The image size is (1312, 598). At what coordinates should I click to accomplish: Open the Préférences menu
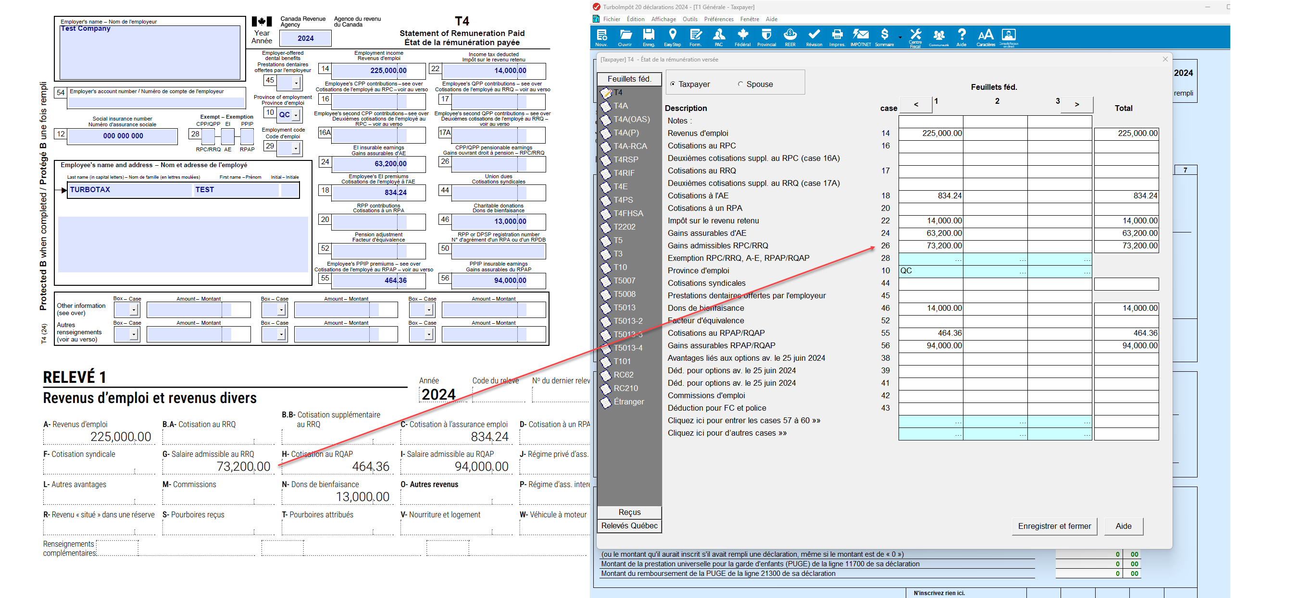point(719,19)
